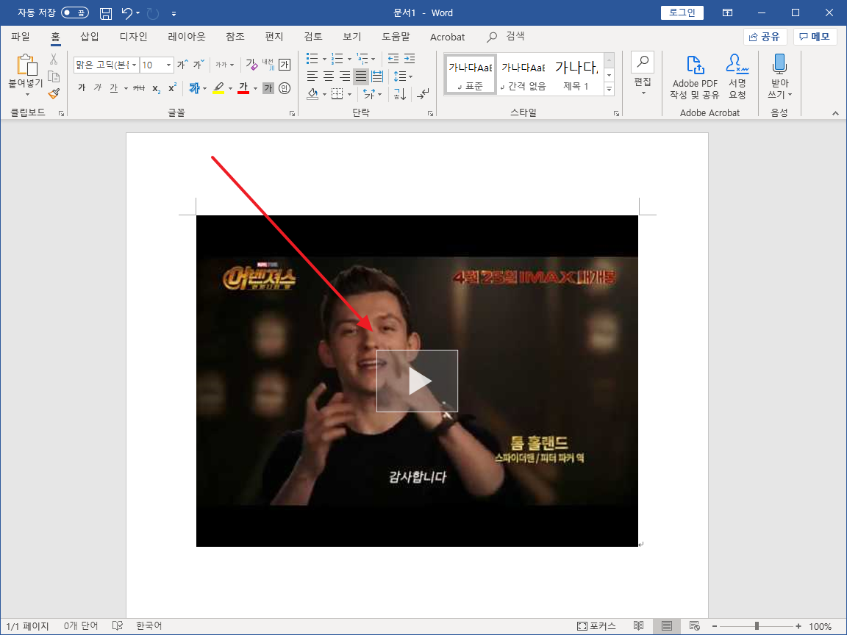Screen dimensions: 847x635
Task: Center align the text
Action: coord(329,76)
